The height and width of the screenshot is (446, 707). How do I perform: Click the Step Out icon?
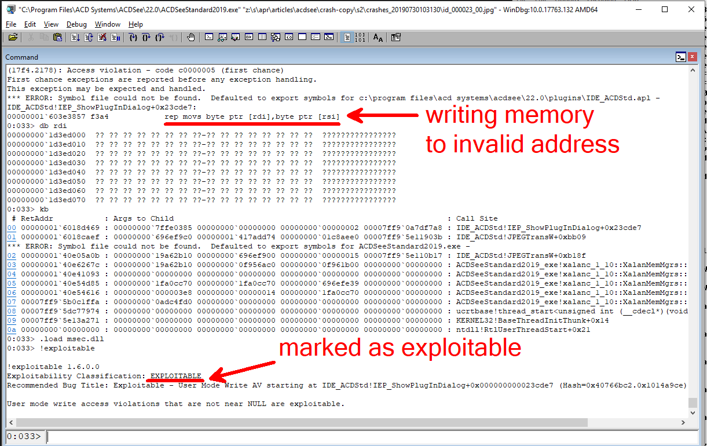[x=159, y=37]
